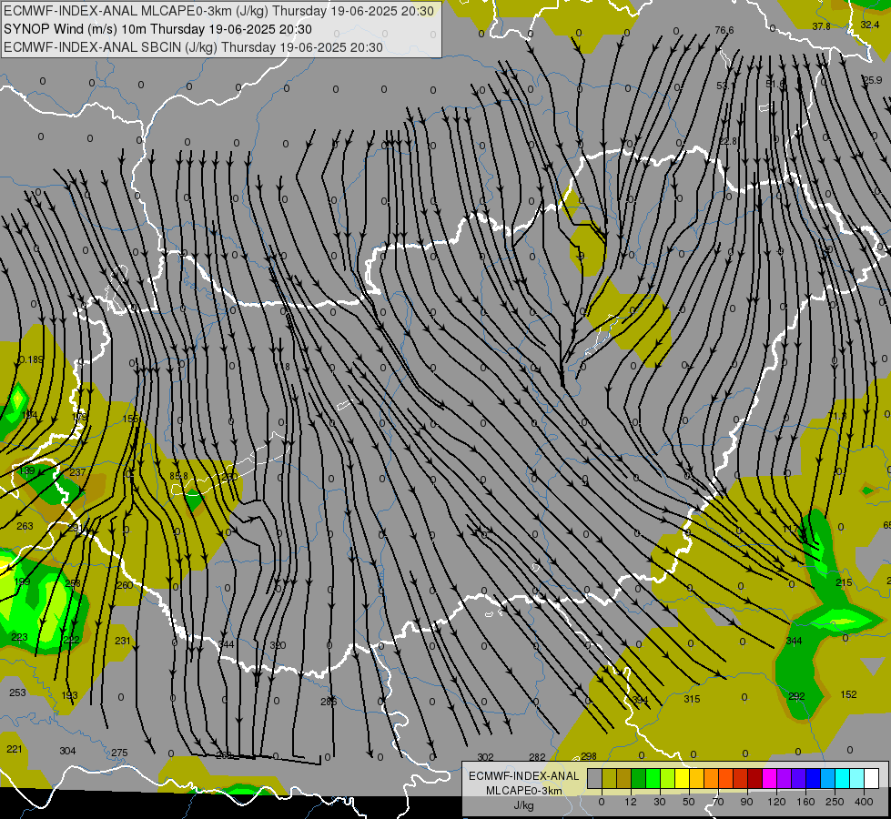This screenshot has width=891, height=819.
Task: Click the map value 282
Action: tap(537, 756)
